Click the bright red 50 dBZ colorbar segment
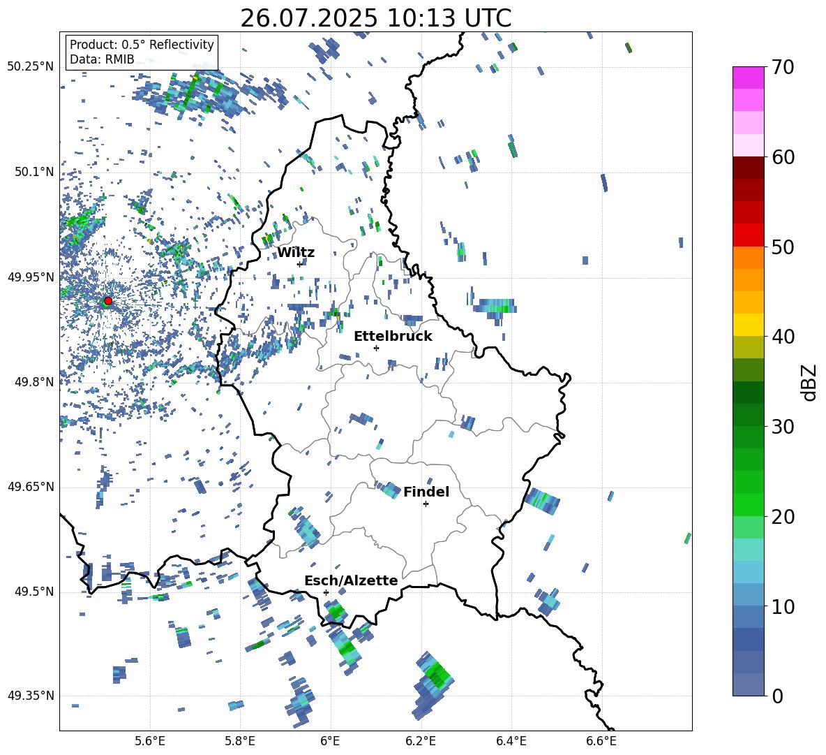Image resolution: width=826 pixels, height=755 pixels. [x=748, y=235]
